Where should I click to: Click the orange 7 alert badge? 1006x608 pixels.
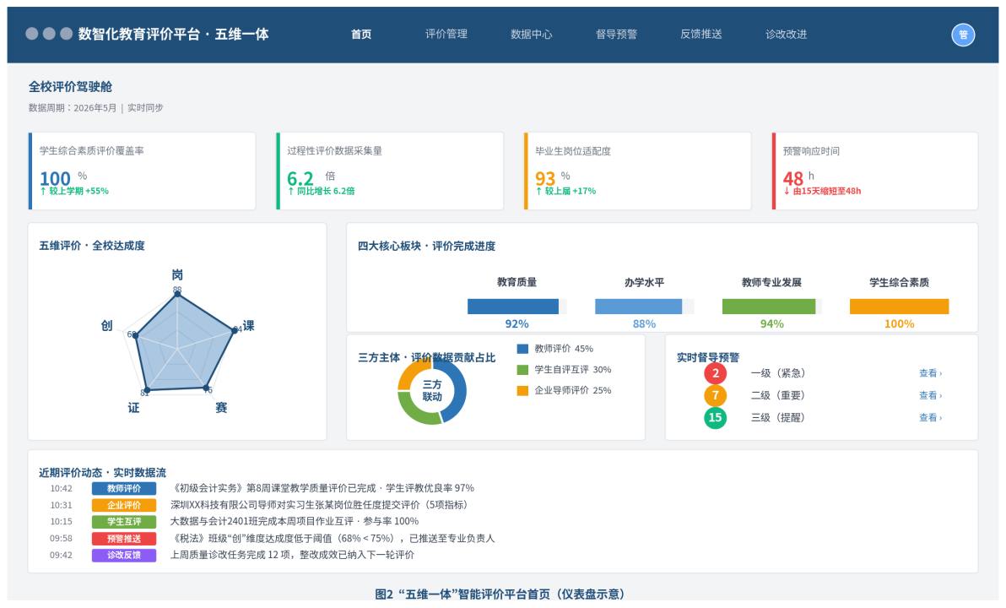(716, 395)
